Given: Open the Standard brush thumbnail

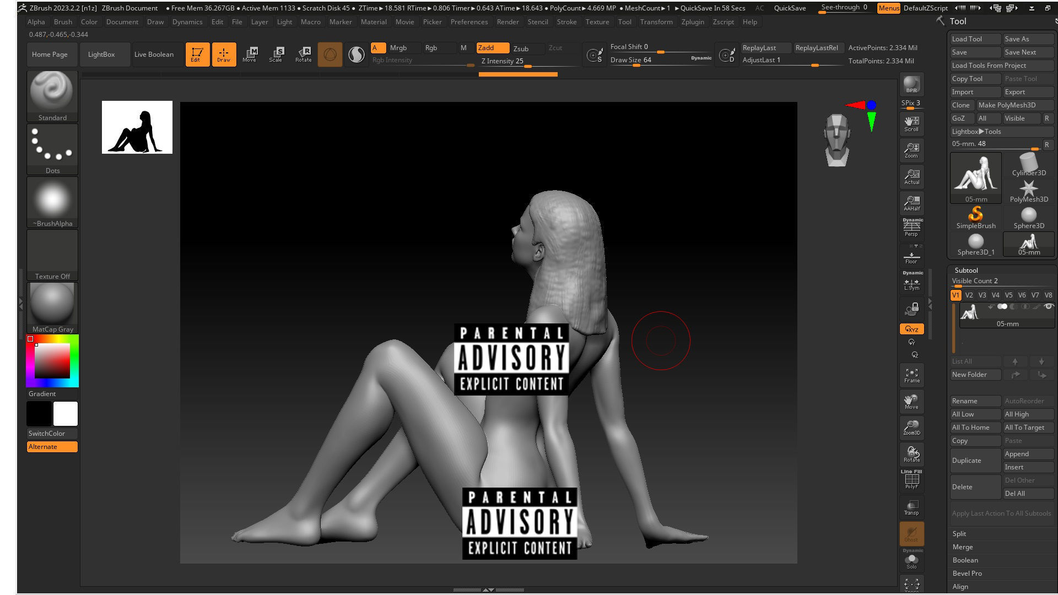Looking at the screenshot, I should [52, 96].
